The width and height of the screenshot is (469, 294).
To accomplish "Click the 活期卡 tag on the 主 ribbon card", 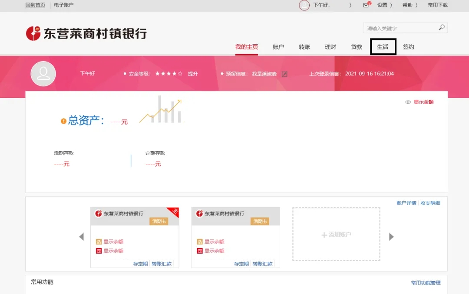I will click(x=159, y=222).
